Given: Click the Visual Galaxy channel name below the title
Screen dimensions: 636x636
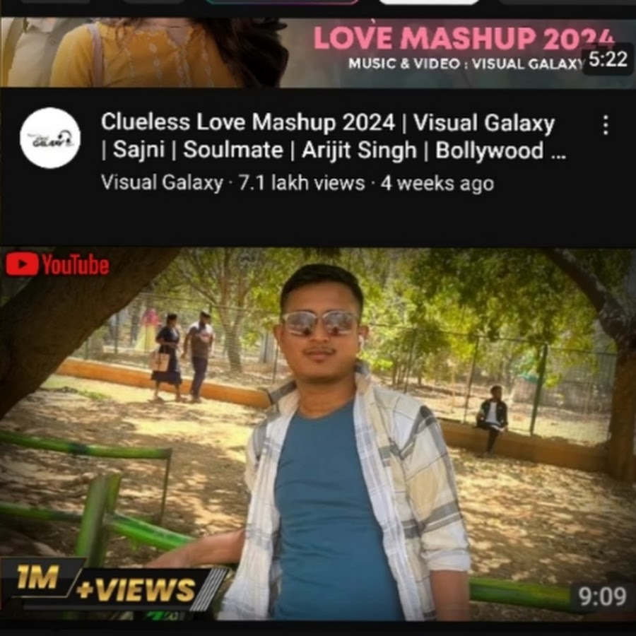Looking at the screenshot, I should tap(162, 182).
